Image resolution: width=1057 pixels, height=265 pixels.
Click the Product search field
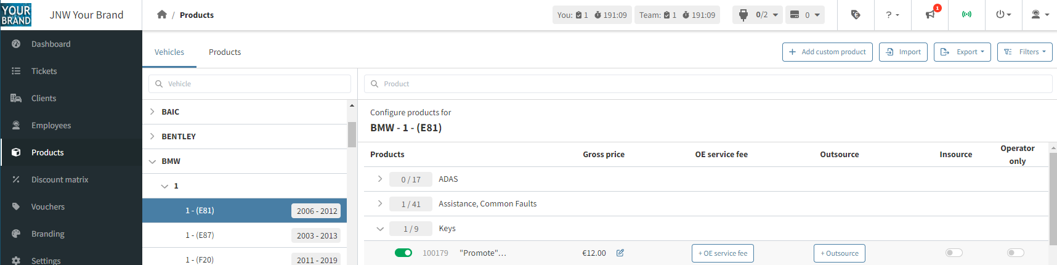[708, 84]
